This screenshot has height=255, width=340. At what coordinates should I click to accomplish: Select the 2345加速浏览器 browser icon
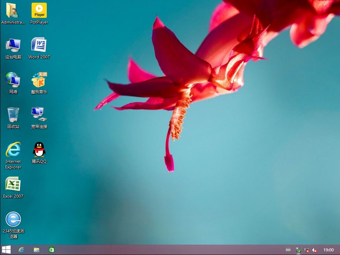coord(13,225)
